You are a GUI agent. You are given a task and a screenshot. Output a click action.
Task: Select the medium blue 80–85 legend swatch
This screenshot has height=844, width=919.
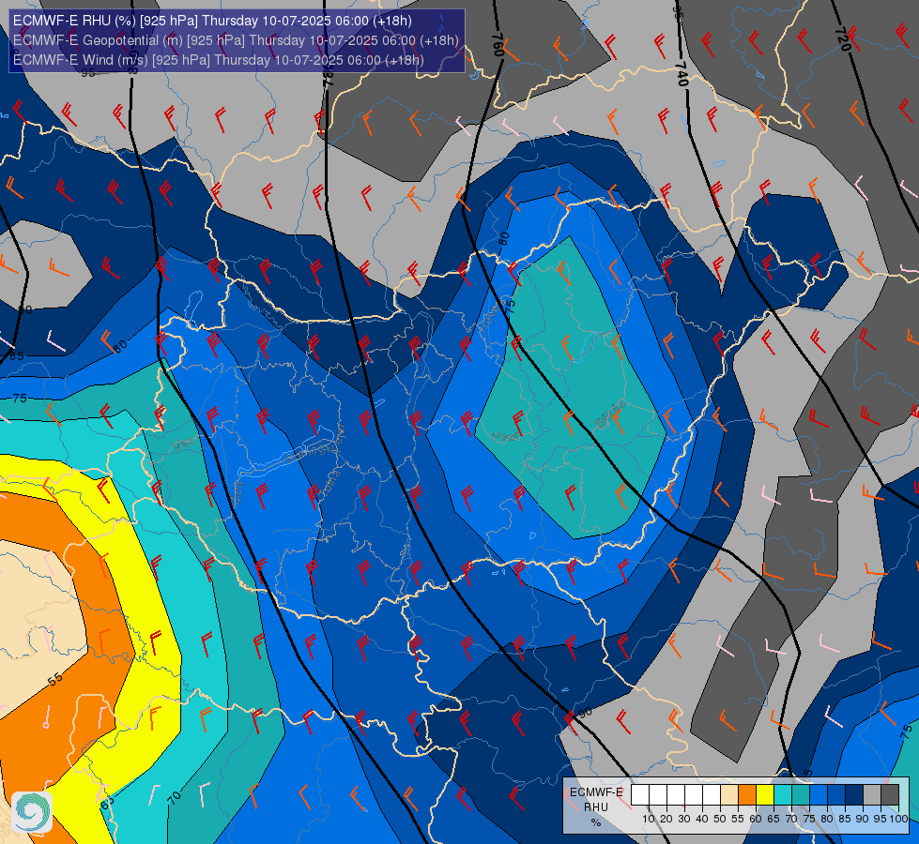pyautogui.click(x=835, y=795)
